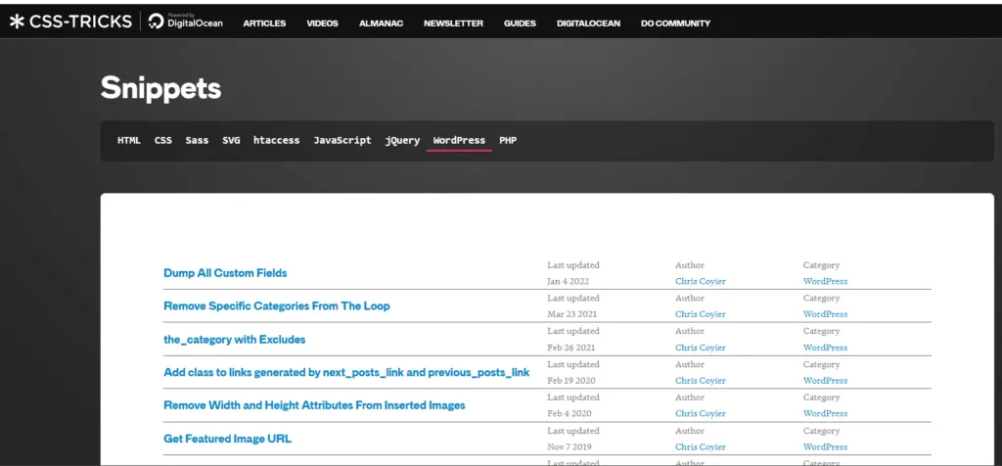Open the Articles menu item
The width and height of the screenshot is (1002, 466).
point(264,23)
